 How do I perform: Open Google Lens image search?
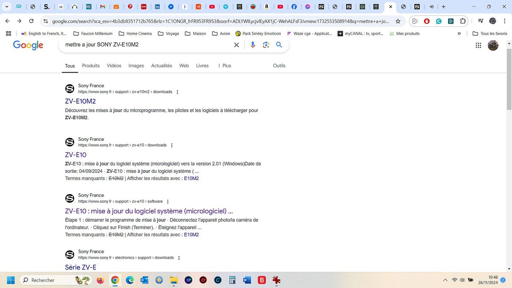(266, 45)
